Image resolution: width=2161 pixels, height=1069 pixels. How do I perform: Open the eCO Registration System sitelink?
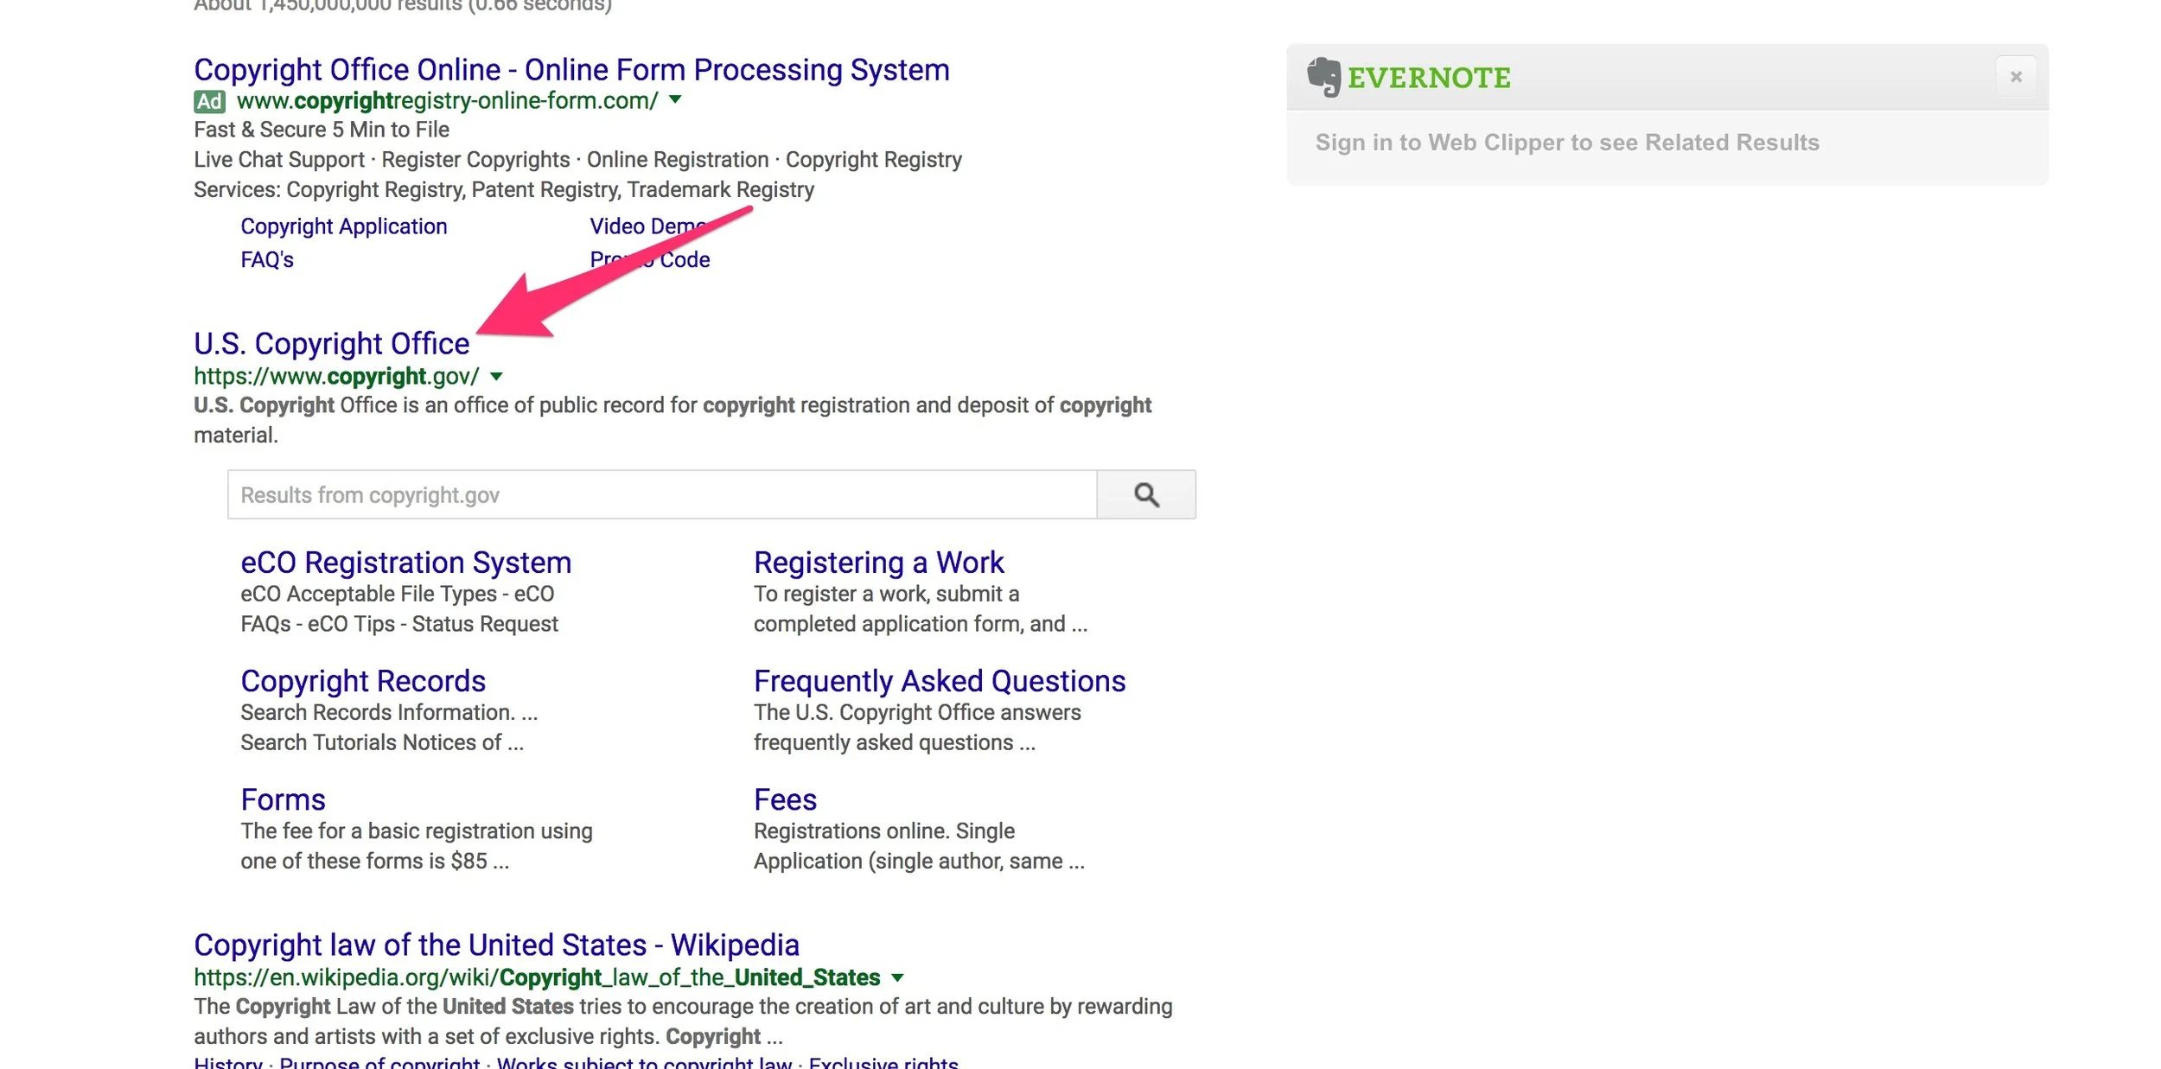point(405,563)
